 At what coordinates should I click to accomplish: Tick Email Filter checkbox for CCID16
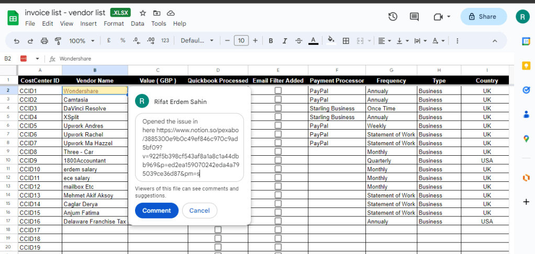click(278, 221)
